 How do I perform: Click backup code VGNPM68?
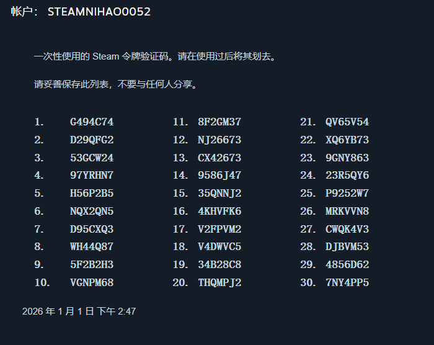pos(92,283)
